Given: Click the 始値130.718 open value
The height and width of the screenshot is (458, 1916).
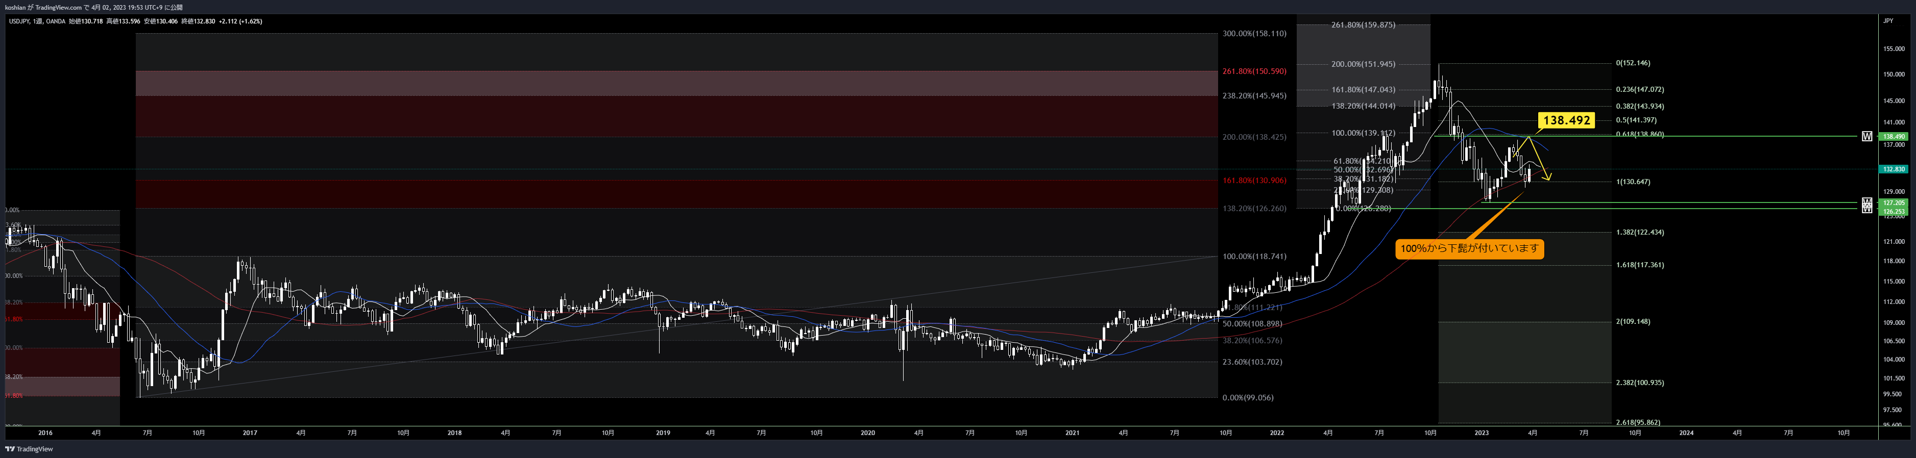Looking at the screenshot, I should pos(86,21).
